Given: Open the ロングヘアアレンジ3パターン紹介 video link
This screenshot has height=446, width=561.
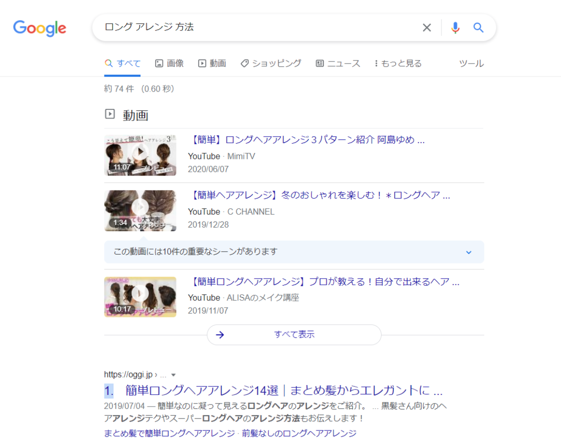Looking at the screenshot, I should pyautogui.click(x=308, y=140).
